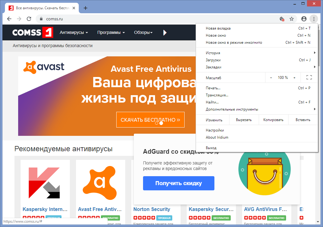Expand the История submenu
This screenshot has height=227, width=323.
257,53
